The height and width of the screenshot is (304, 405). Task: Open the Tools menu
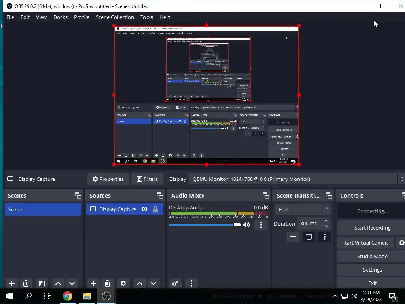click(x=147, y=17)
